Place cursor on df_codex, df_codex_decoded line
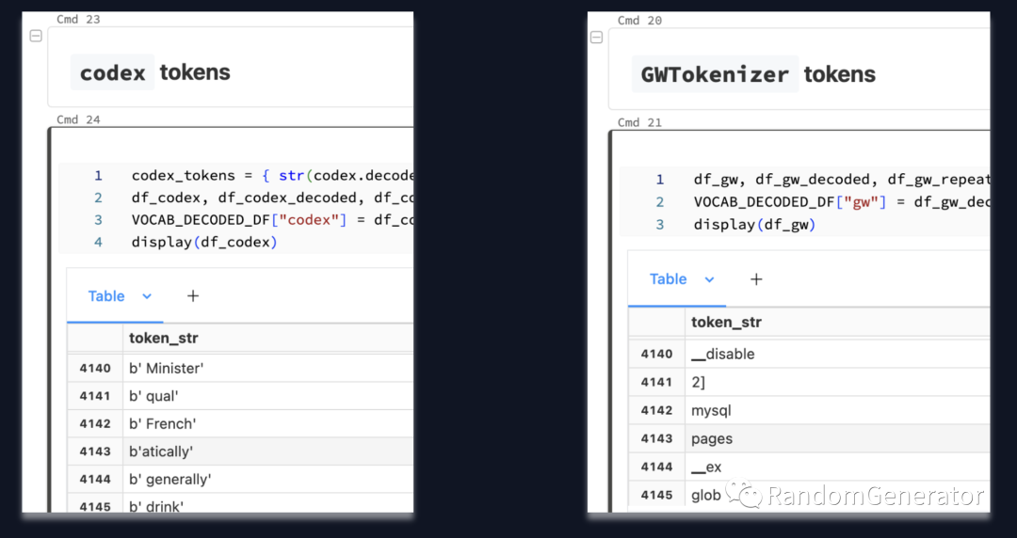The image size is (1017, 538). (x=272, y=198)
